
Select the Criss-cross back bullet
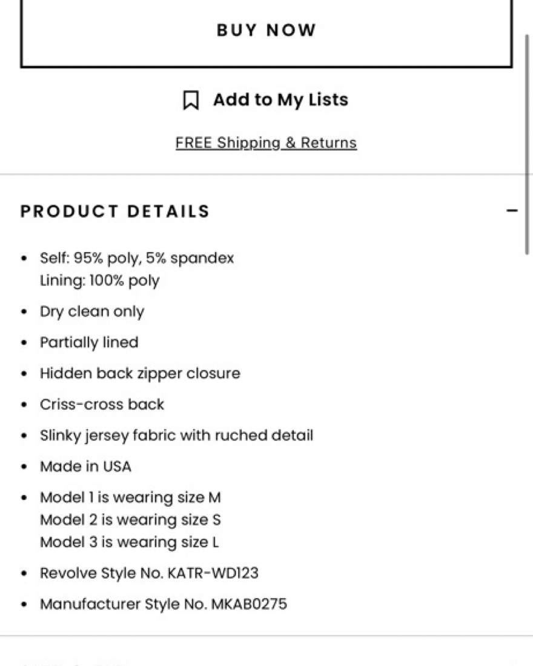pyautogui.click(x=102, y=404)
